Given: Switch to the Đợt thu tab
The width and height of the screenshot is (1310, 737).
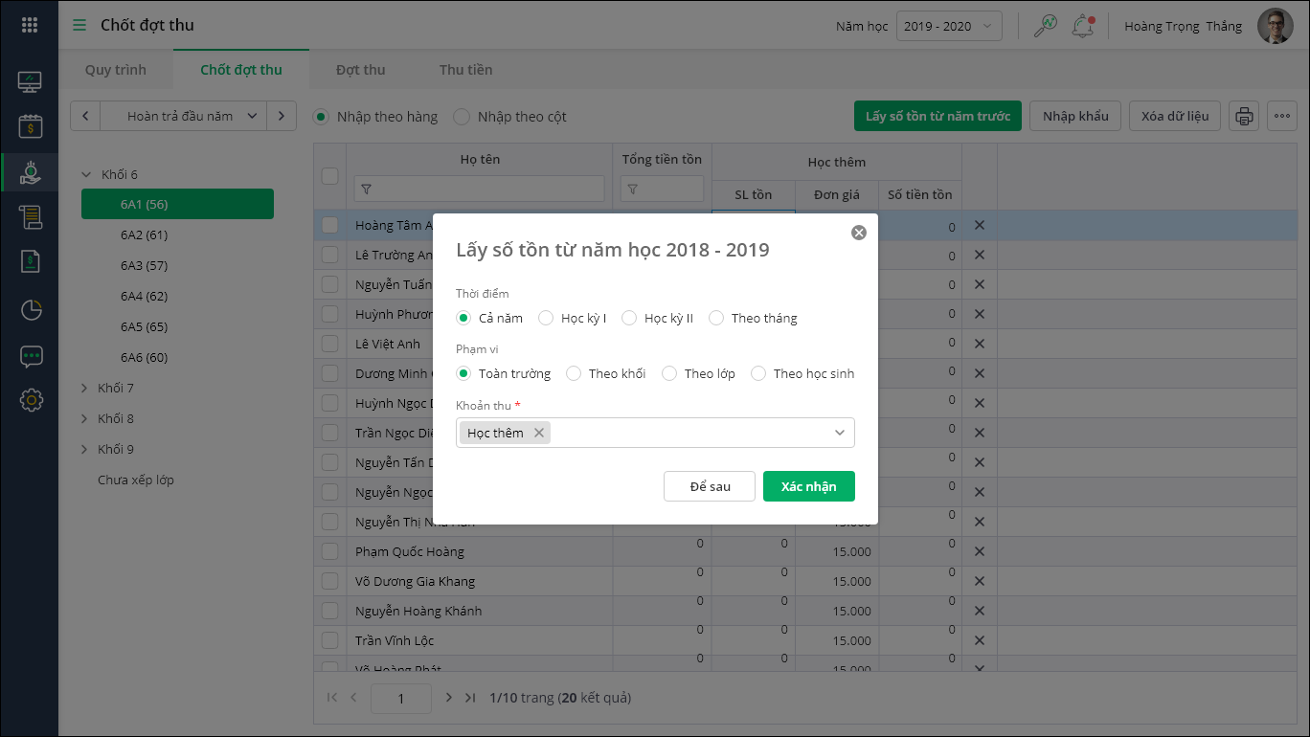Looking at the screenshot, I should pos(360,70).
